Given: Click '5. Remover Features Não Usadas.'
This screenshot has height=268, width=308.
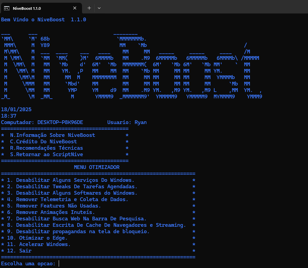Looking at the screenshot, I should (x=54, y=206).
